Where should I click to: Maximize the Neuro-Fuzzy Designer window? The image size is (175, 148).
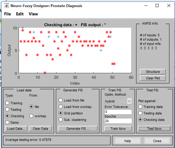pyautogui.click(x=157, y=6)
